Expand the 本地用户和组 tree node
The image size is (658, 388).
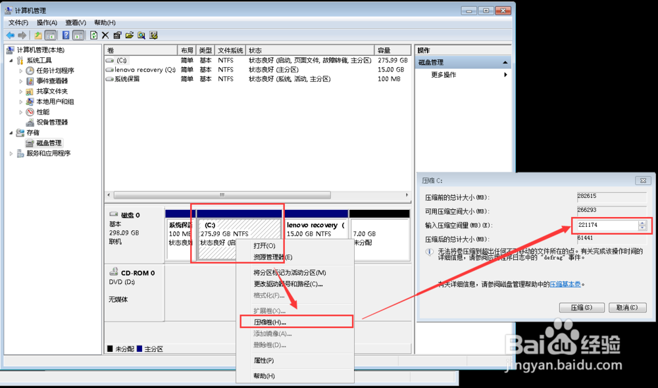click(x=21, y=101)
